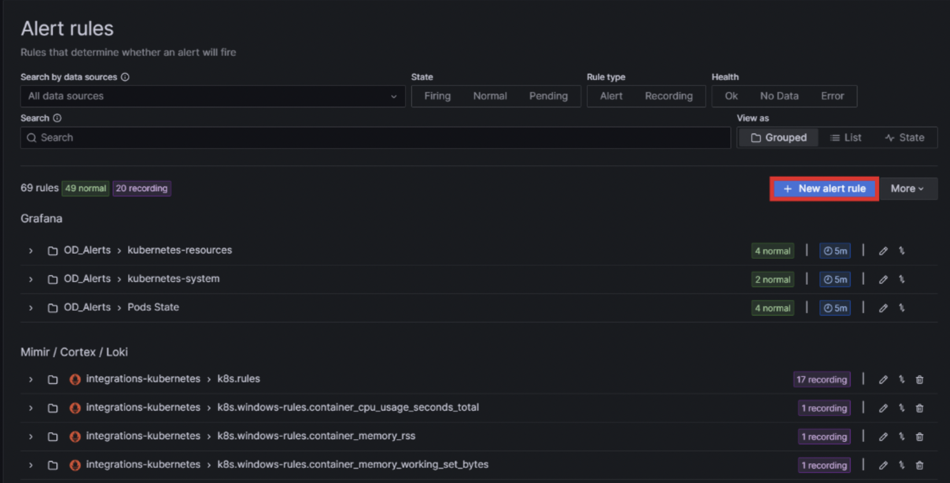Image resolution: width=950 pixels, height=483 pixels.
Task: Expand the integrations-kubernetes k8s.rules group
Action: click(x=31, y=380)
